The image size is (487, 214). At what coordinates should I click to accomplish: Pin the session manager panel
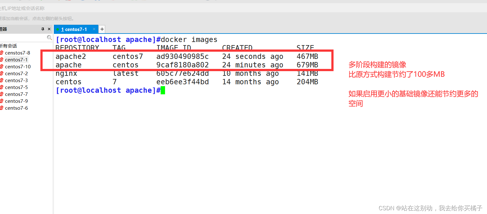pos(43,29)
